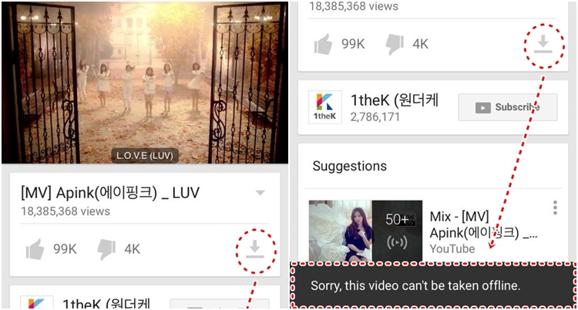The width and height of the screenshot is (578, 310).
Task: Tap the 2,786,171 subscriber count
Action: click(375, 117)
